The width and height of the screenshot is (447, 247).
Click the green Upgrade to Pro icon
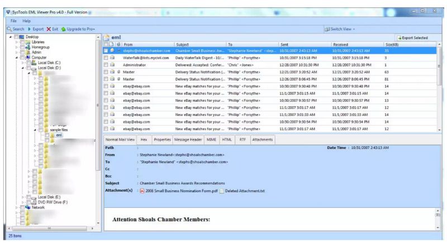click(64, 28)
